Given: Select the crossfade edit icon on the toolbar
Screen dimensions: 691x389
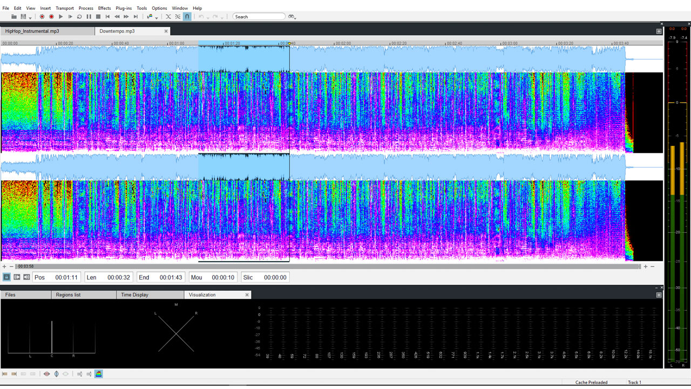Looking at the screenshot, I should (168, 16).
